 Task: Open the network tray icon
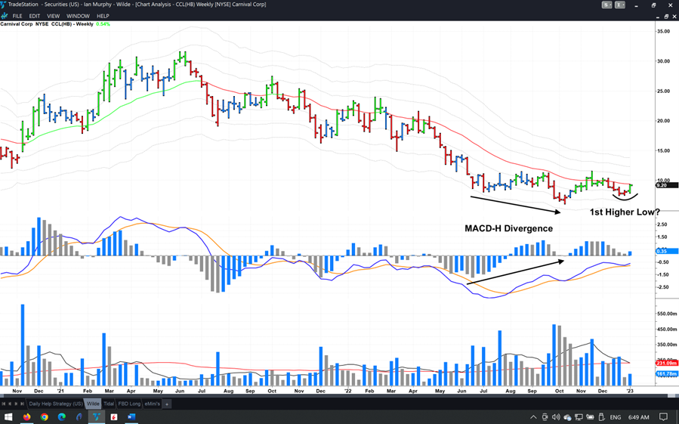579,417
